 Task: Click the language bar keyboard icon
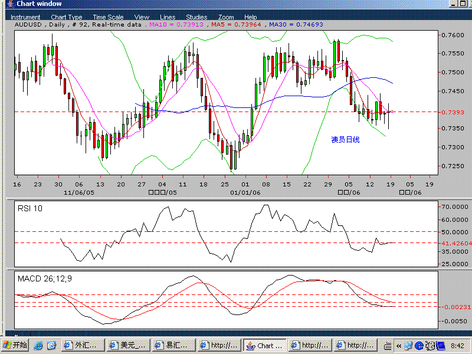388,346
